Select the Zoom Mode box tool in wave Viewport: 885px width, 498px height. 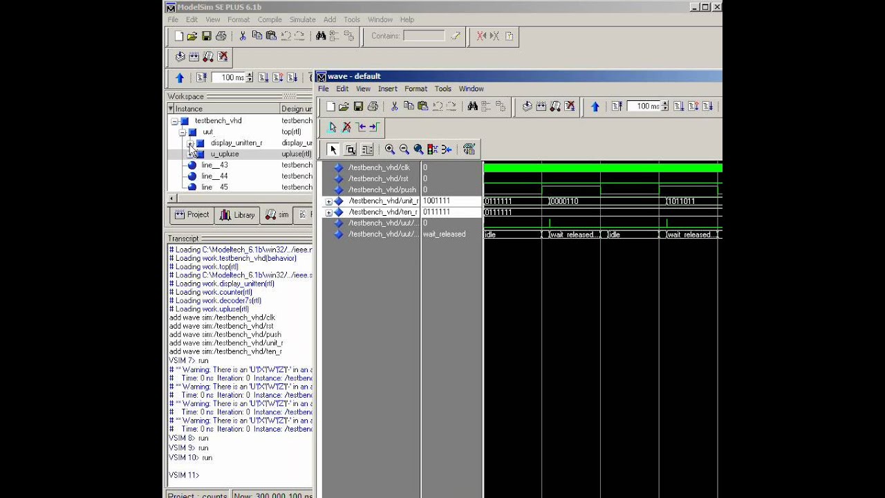pyautogui.click(x=350, y=149)
